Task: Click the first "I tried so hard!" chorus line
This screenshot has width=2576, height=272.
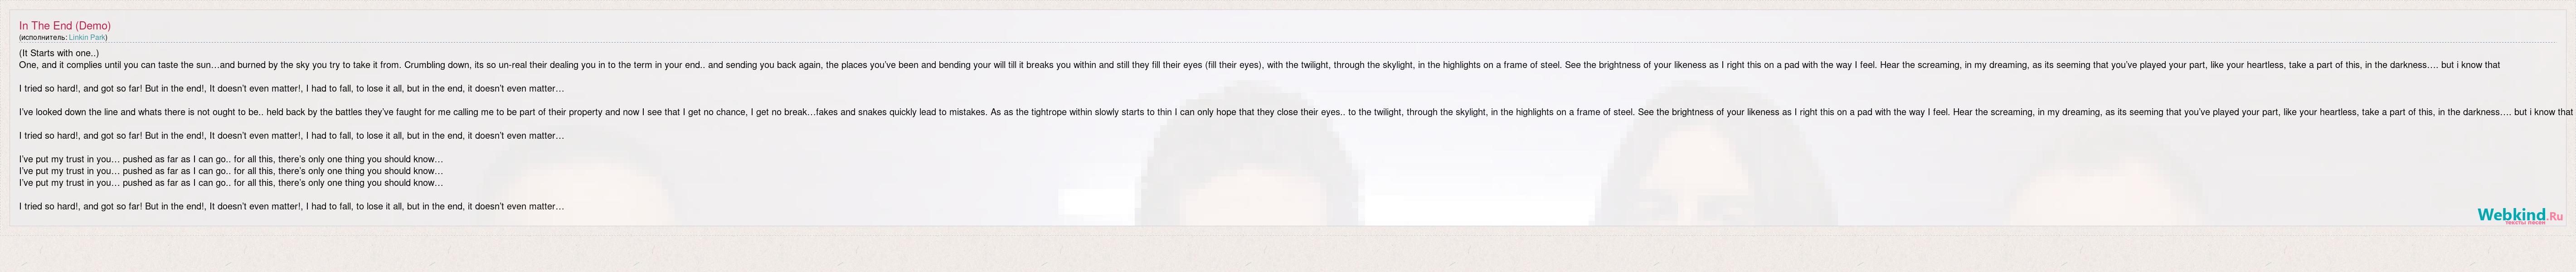Action: 291,89
